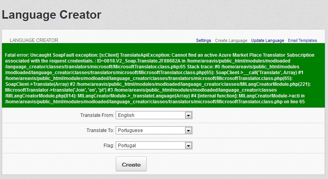This screenshot has width=328, height=179.
Task: Click the "Translate From:" label
Action: point(97,115)
